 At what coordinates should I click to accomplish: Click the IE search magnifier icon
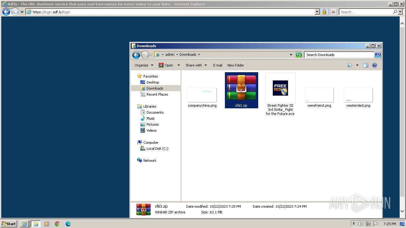pos(395,12)
